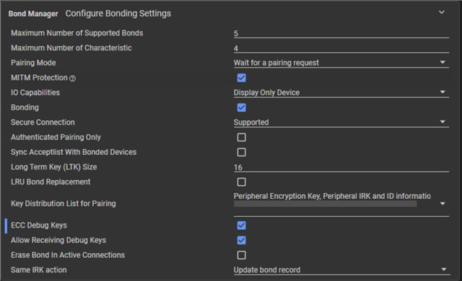462x281 pixels.
Task: Open the Same IRK action dropdown
Action: pos(341,269)
